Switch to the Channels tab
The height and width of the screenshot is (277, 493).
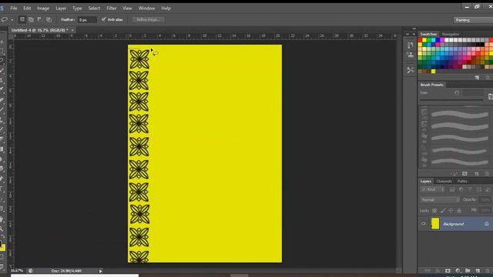[x=444, y=182]
